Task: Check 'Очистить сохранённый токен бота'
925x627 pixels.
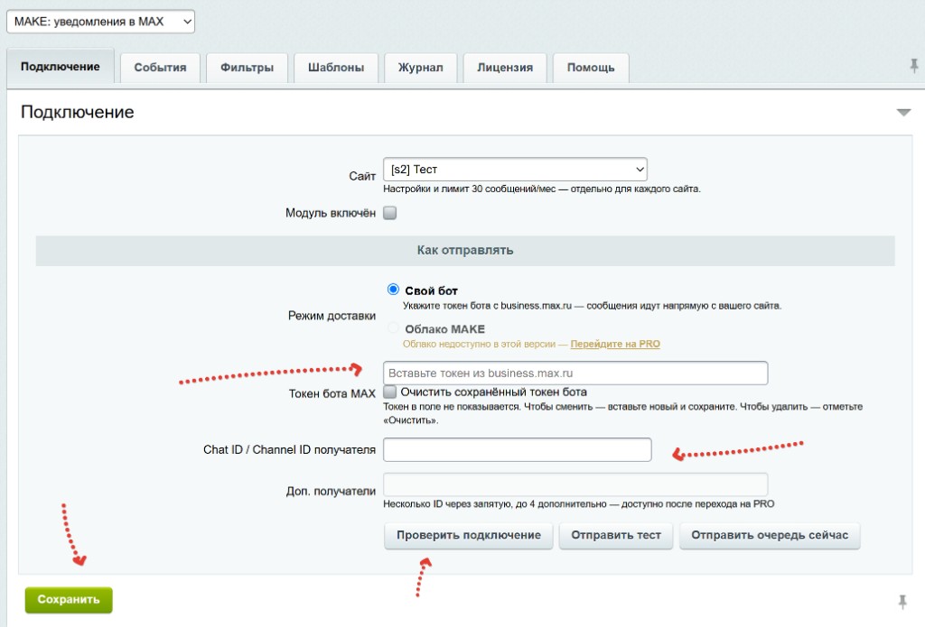Action: [x=389, y=392]
